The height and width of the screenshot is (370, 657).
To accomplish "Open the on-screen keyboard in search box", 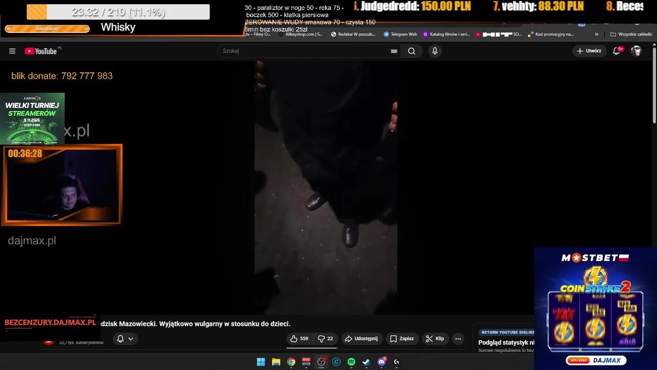I will tap(394, 51).
